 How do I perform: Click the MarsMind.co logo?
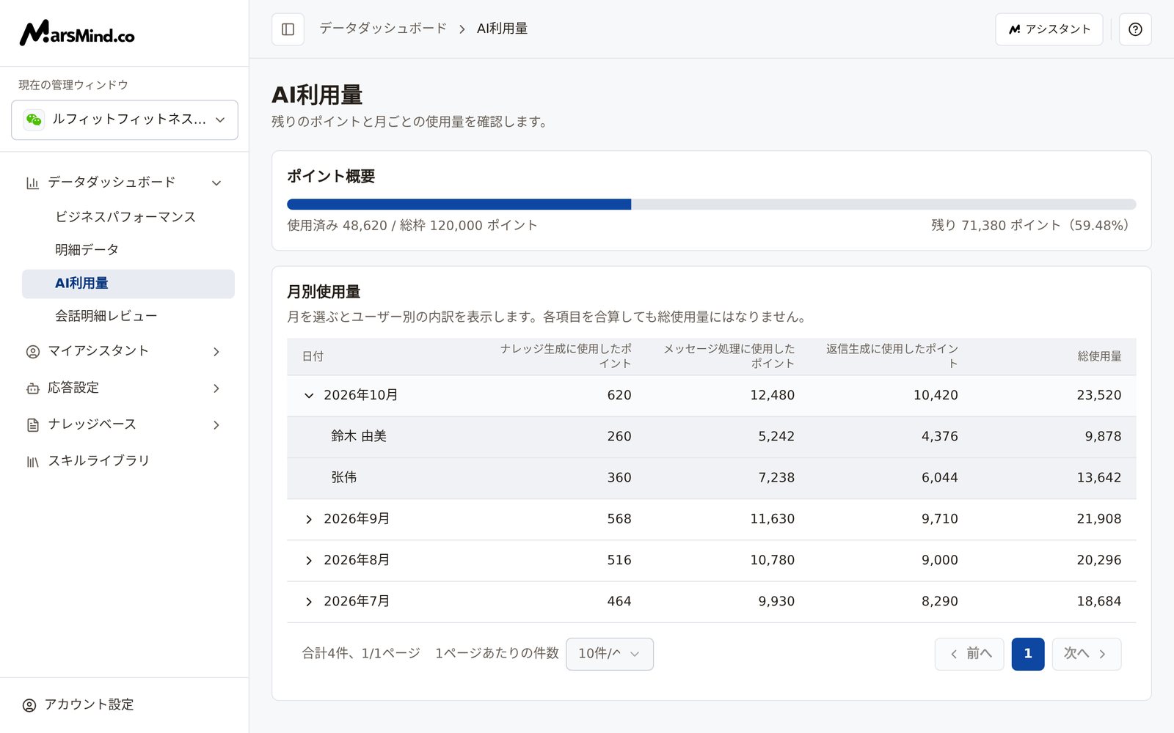(77, 33)
